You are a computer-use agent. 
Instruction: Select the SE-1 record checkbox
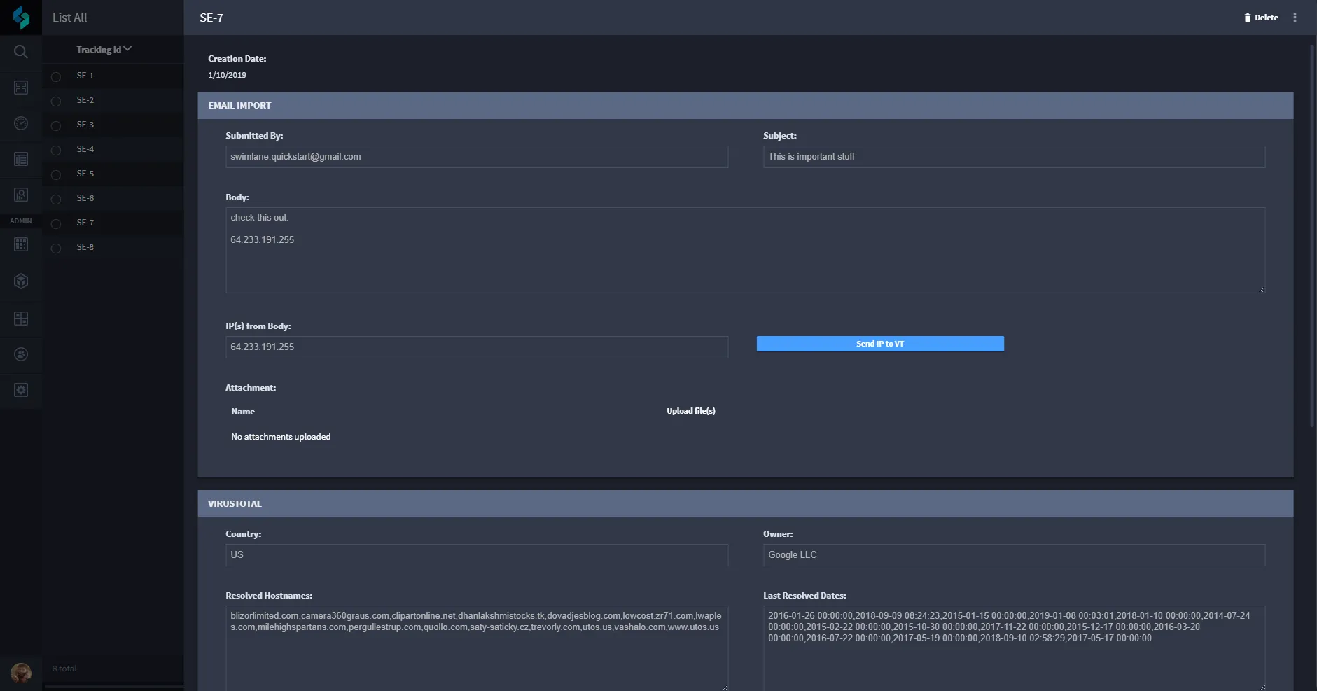pyautogui.click(x=56, y=76)
